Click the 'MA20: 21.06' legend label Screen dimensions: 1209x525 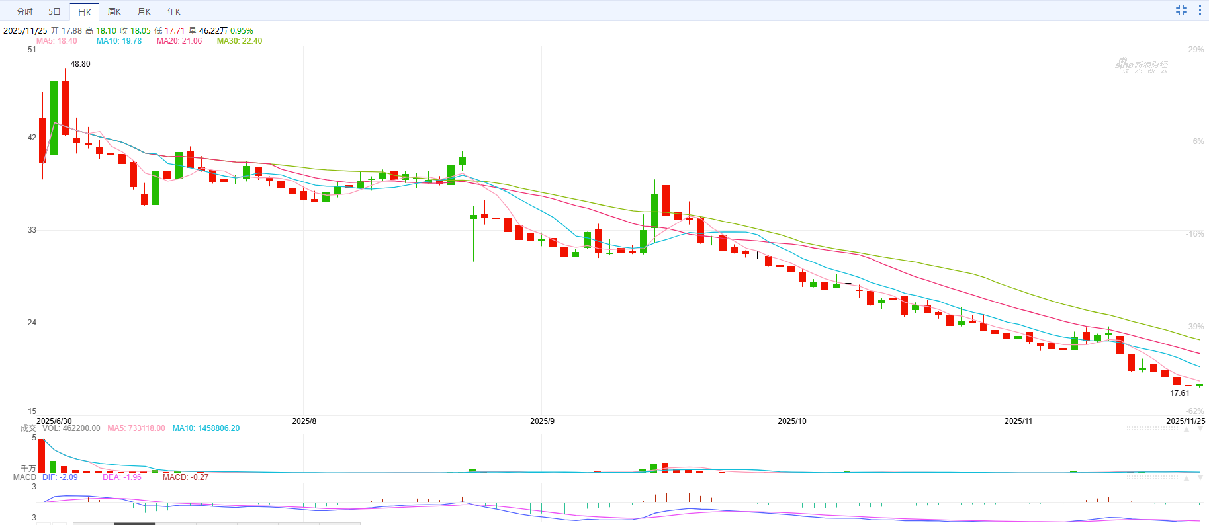(179, 41)
